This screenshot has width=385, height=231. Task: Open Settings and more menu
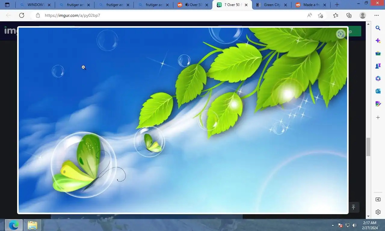[x=377, y=15]
